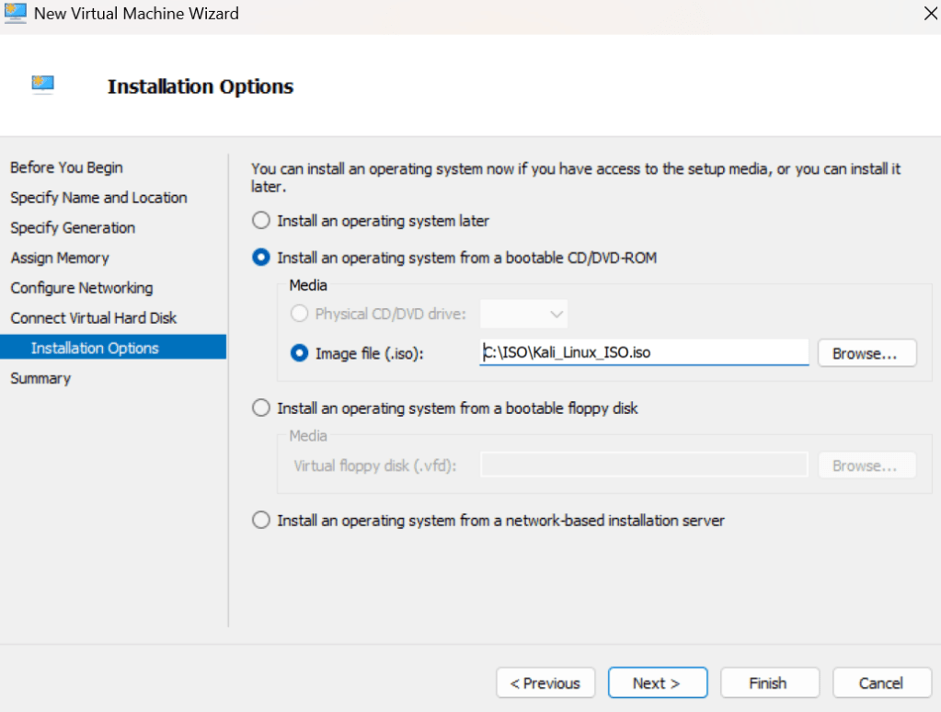This screenshot has height=712, width=941.
Task: Go to Before You Begin step
Action: pyautogui.click(x=66, y=167)
